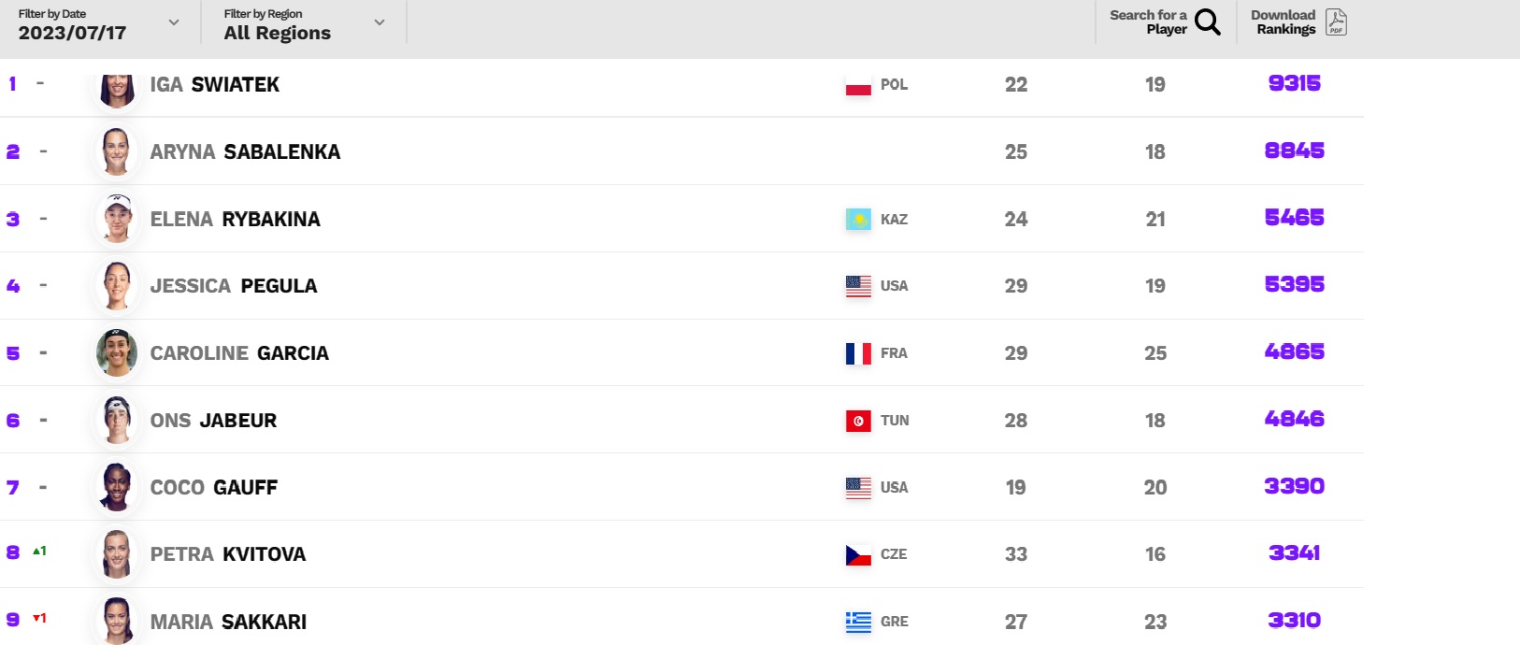Click the Greece flag icon

point(858,622)
